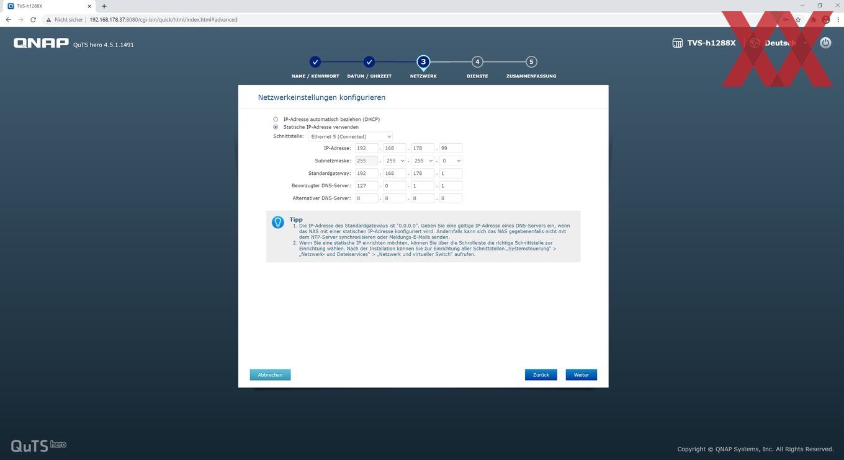Select 'Statische IP-Adresse verwenden' option
Viewport: 844px width, 460px height.
(x=276, y=127)
